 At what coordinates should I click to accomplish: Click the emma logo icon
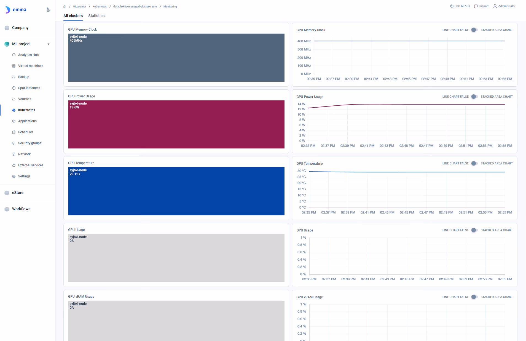[x=7, y=10]
